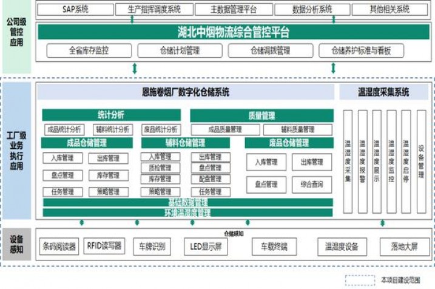Click the LED显示屏 device box
The image size is (435, 289).
pyautogui.click(x=206, y=246)
